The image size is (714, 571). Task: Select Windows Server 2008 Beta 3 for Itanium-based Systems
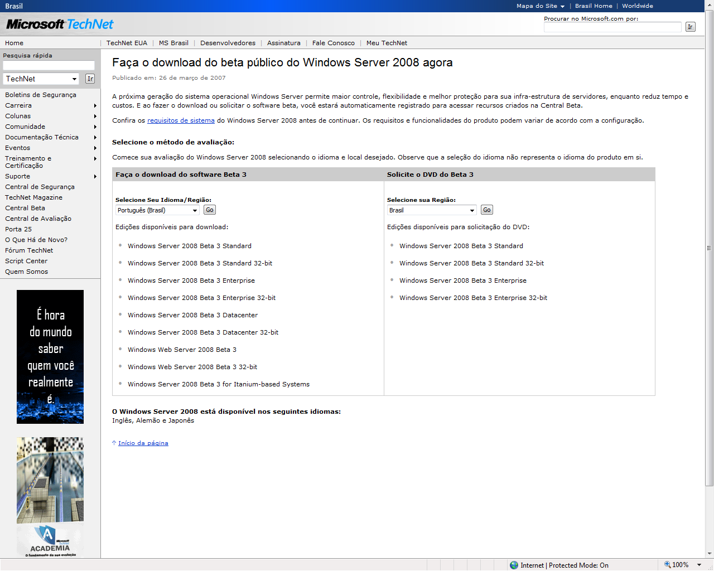(219, 384)
